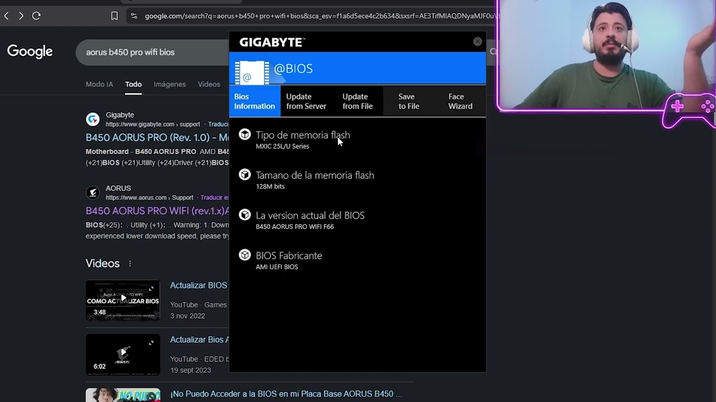
Task: Switch to Imágenes search tab
Action: click(169, 84)
